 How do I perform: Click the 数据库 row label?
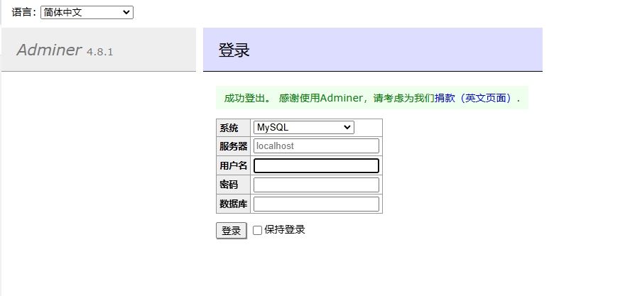coord(233,204)
